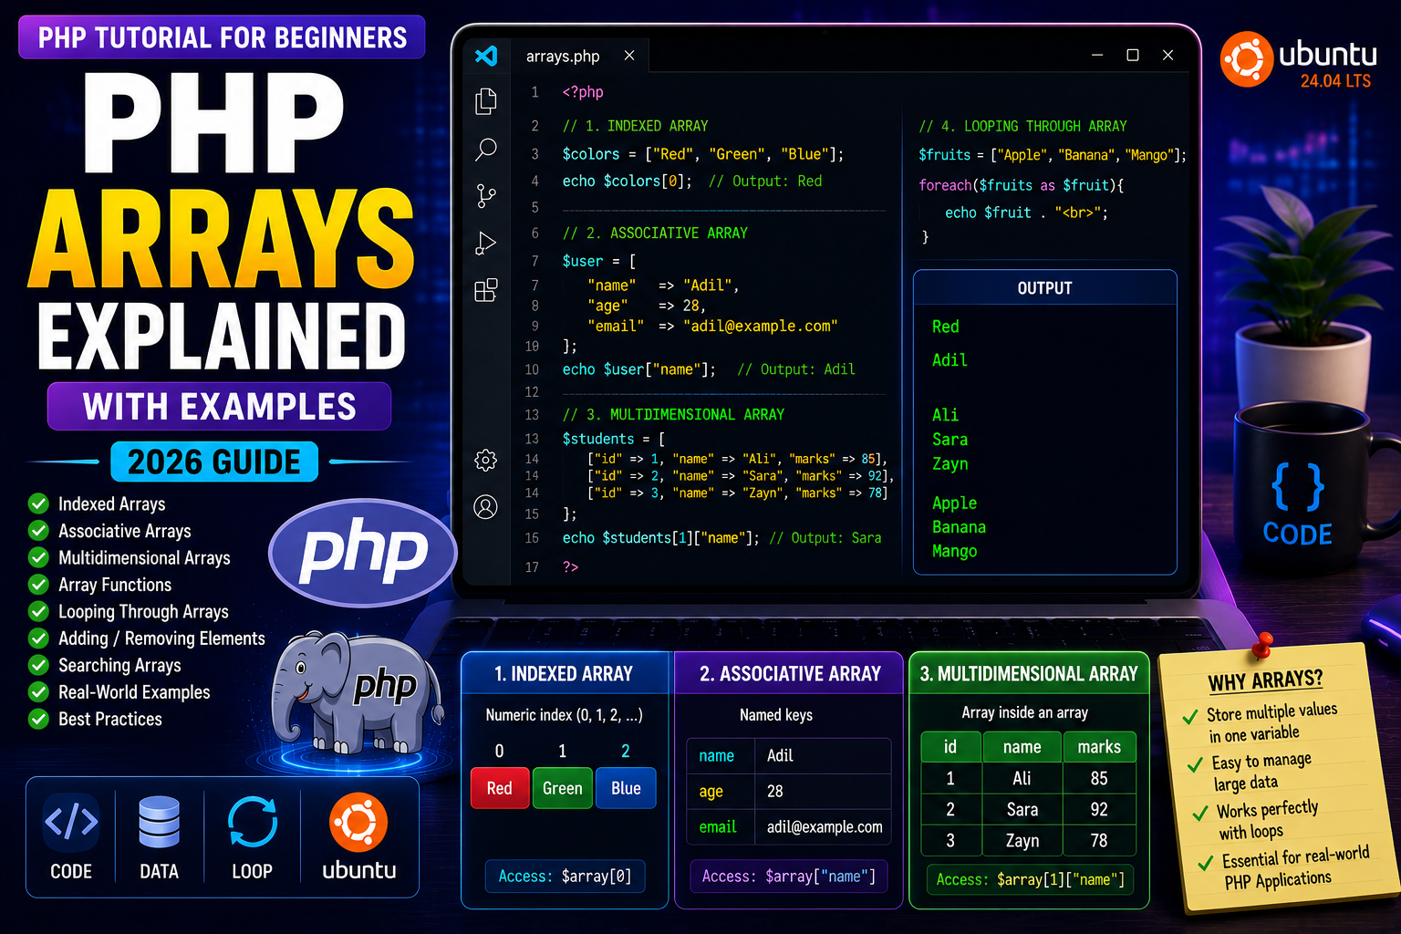This screenshot has width=1401, height=934.
Task: Maximize the arrays.php editor window
Action: pyautogui.click(x=1133, y=56)
